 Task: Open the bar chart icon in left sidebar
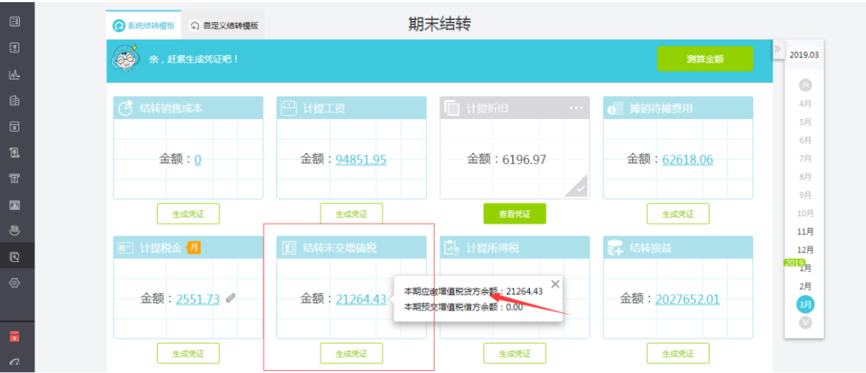pos(13,74)
